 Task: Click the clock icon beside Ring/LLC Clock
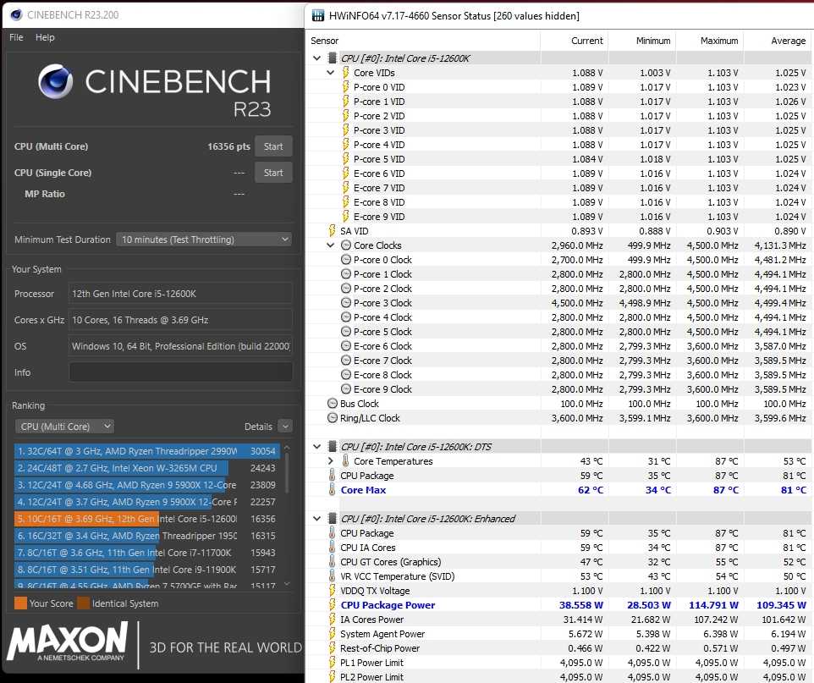tap(332, 418)
